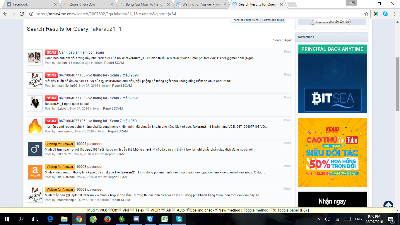Open File Explorer from taskbar
The image size is (400, 225).
[64, 219]
